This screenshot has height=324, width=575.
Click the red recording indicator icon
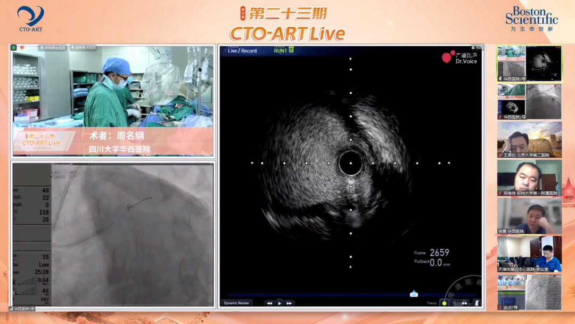(x=22, y=47)
